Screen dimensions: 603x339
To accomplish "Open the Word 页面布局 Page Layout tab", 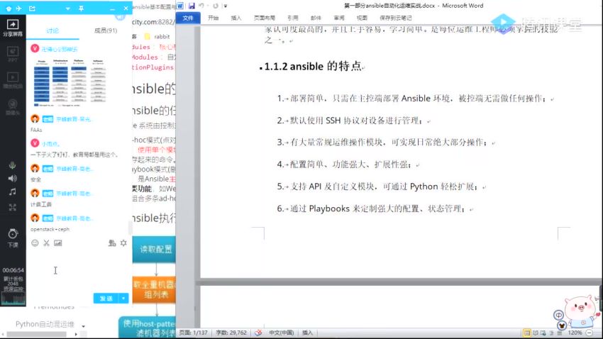I will (265, 18).
